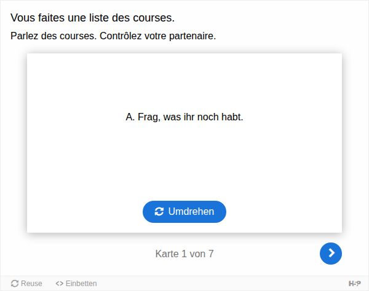Go to the next card arrow

point(331,254)
